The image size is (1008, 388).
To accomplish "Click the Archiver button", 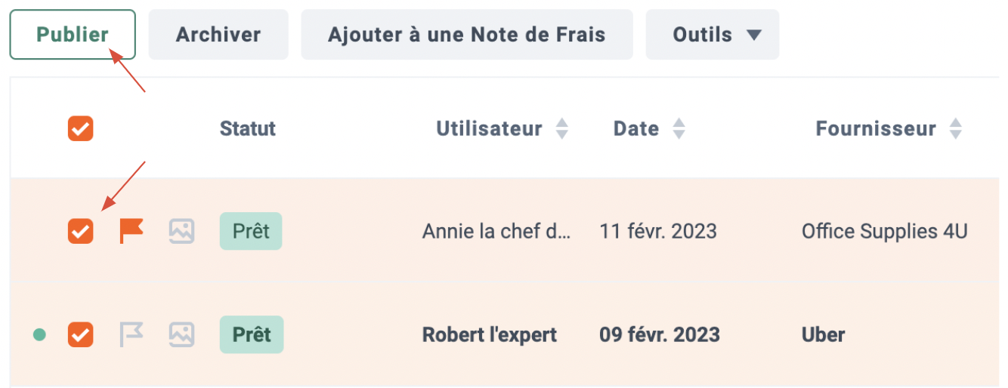I will pos(218,35).
